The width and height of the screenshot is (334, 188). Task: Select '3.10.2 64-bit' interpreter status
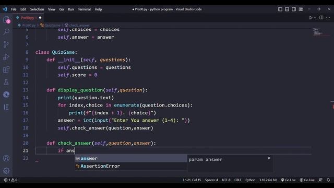tap(268, 180)
